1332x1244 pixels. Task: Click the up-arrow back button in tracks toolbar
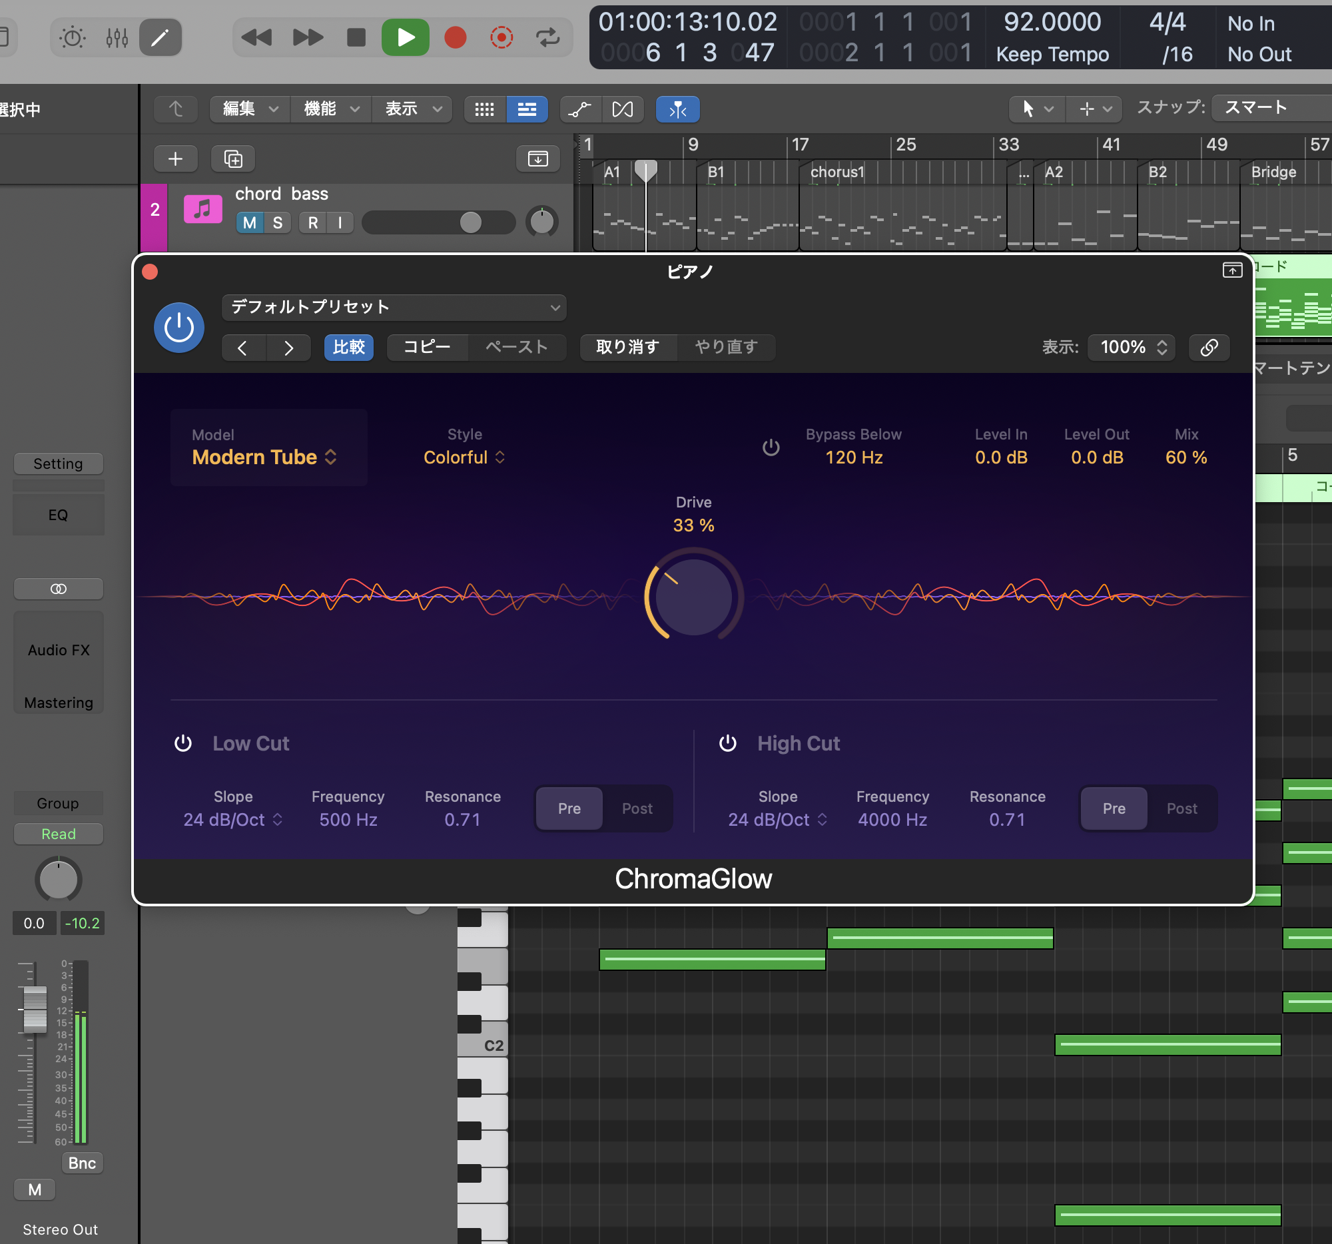tap(176, 109)
